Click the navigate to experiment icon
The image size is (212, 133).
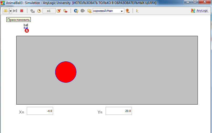[x=76, y=11]
